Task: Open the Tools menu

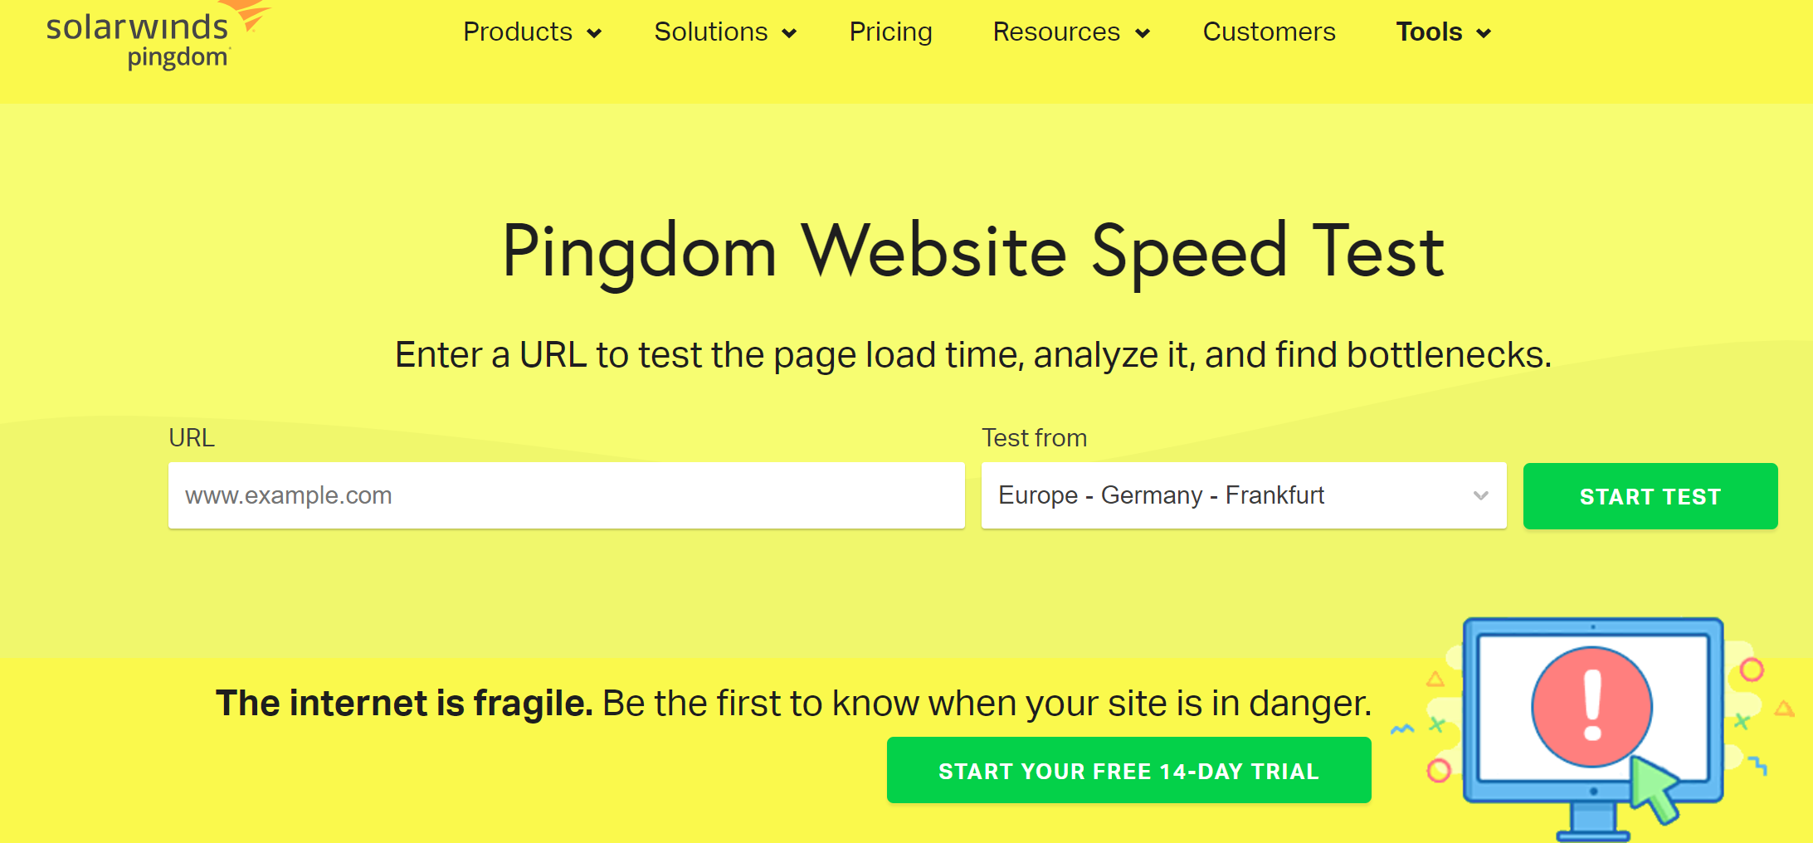Action: pos(1429,32)
